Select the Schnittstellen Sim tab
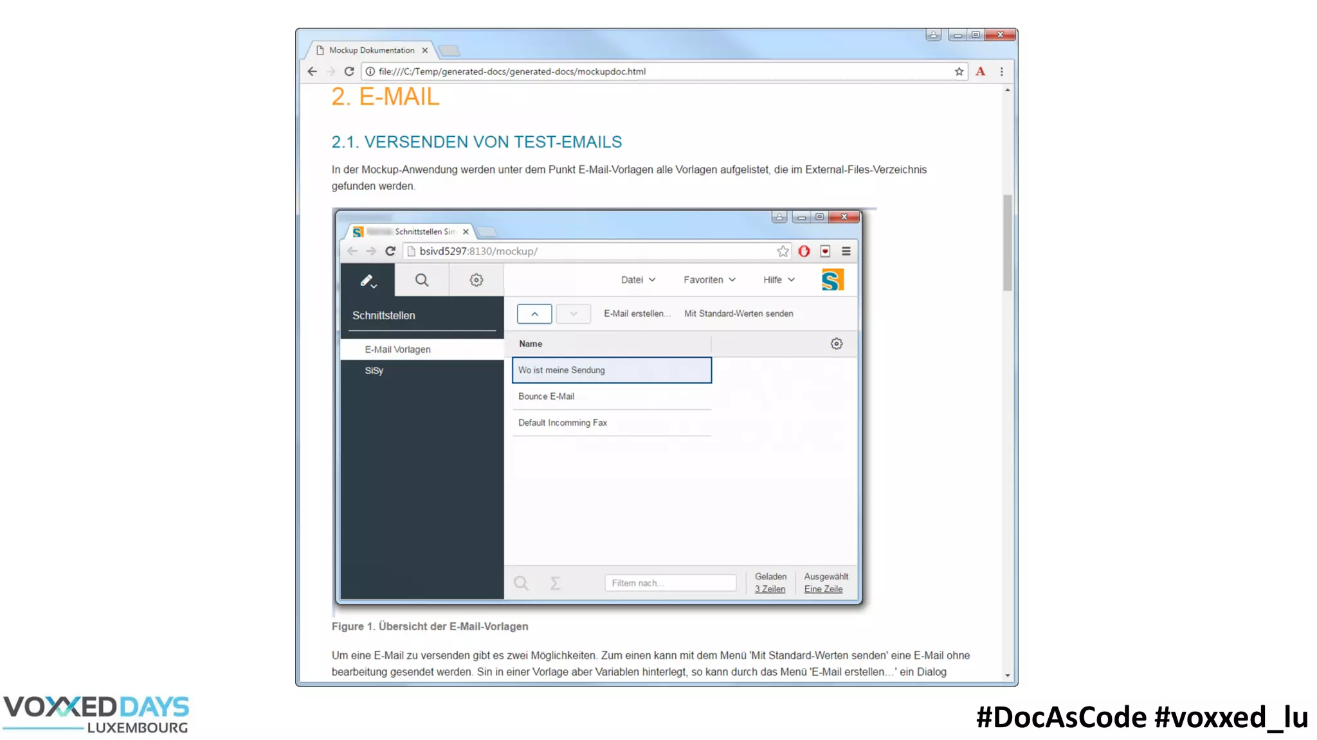 pos(412,232)
